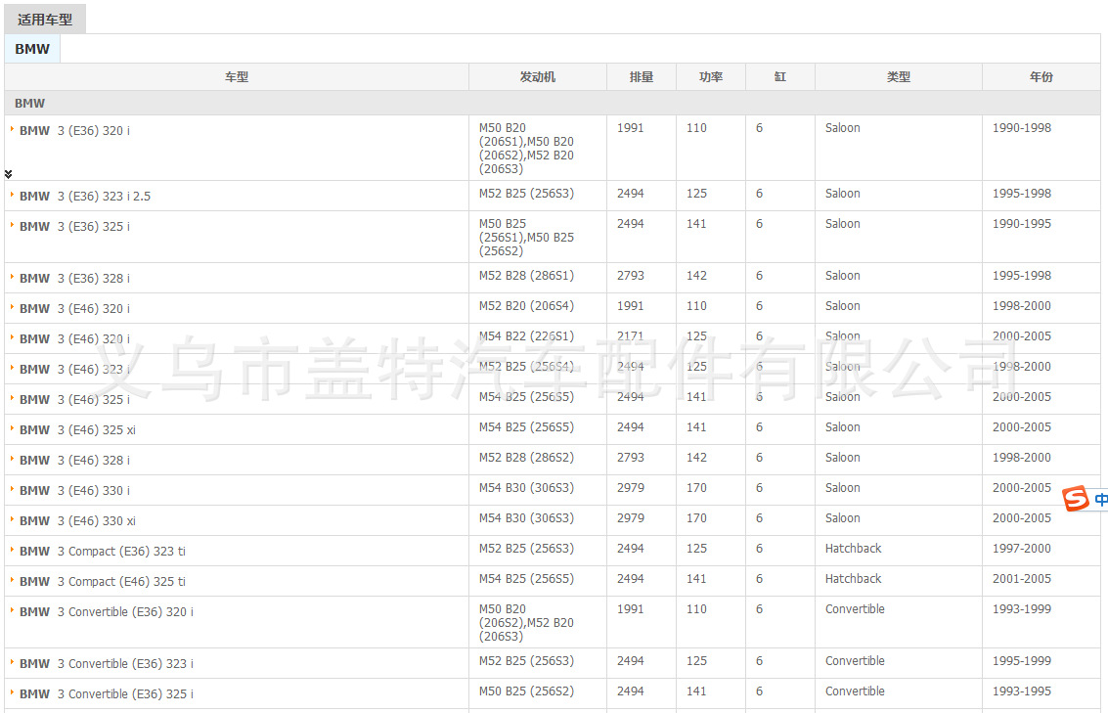1108x713 pixels.
Task: Open the 适用车型 tab
Action: click(45, 20)
